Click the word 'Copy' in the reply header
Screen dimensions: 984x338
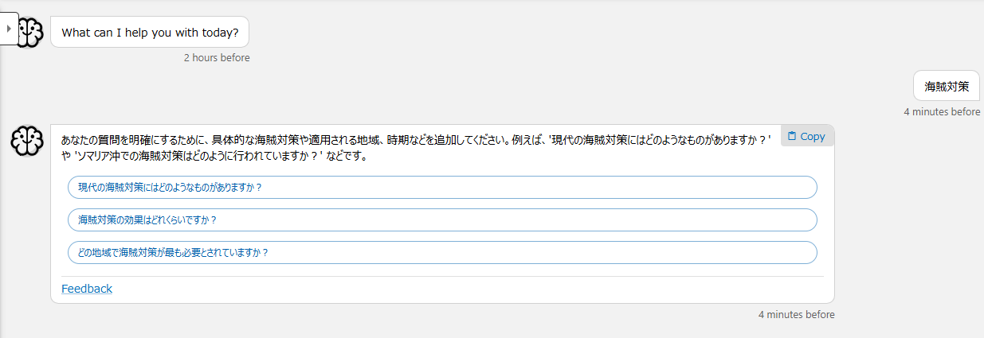[x=813, y=136]
